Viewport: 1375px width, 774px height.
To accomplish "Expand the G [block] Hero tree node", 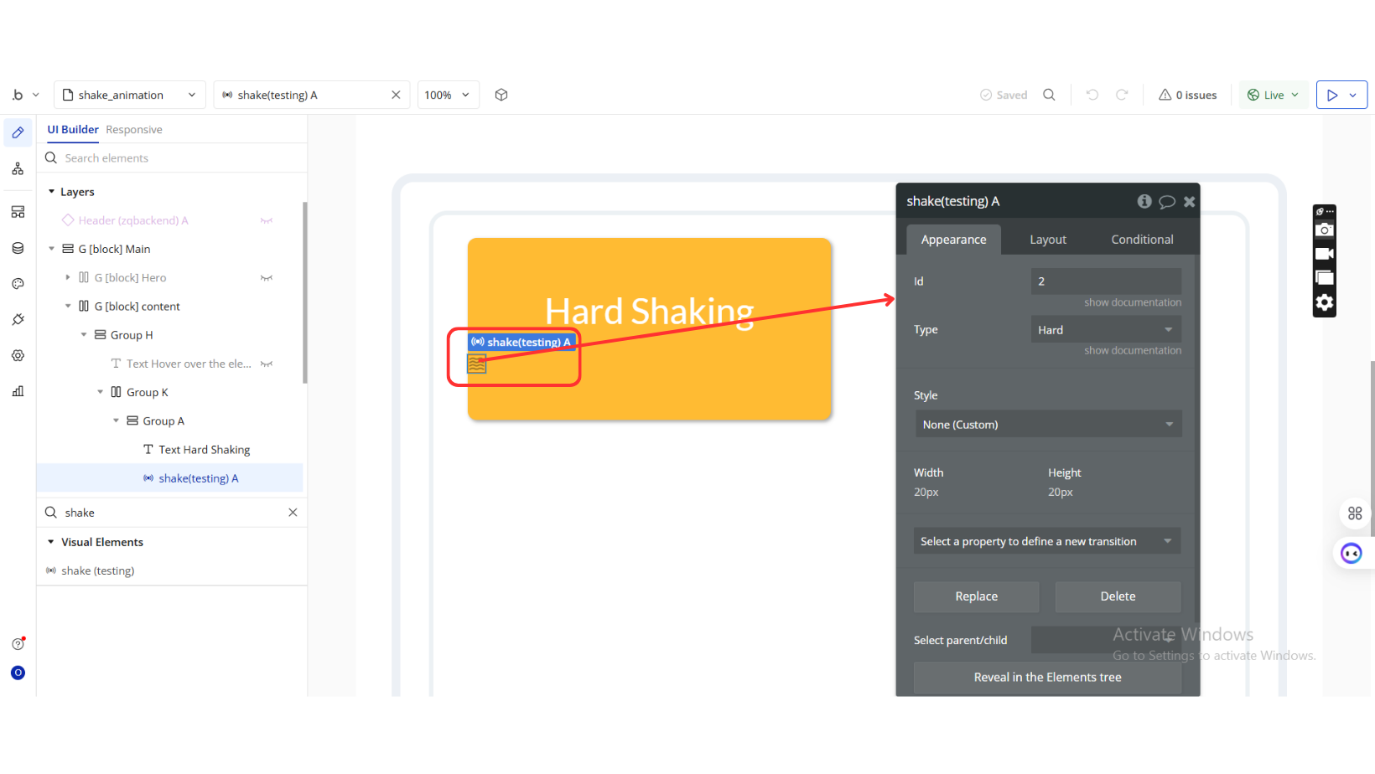I will coord(68,277).
